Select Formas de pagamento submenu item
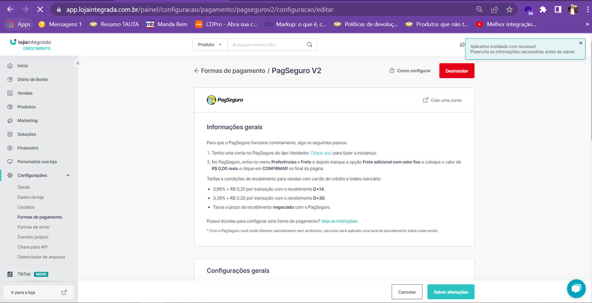This screenshot has height=303, width=592. tap(40, 217)
